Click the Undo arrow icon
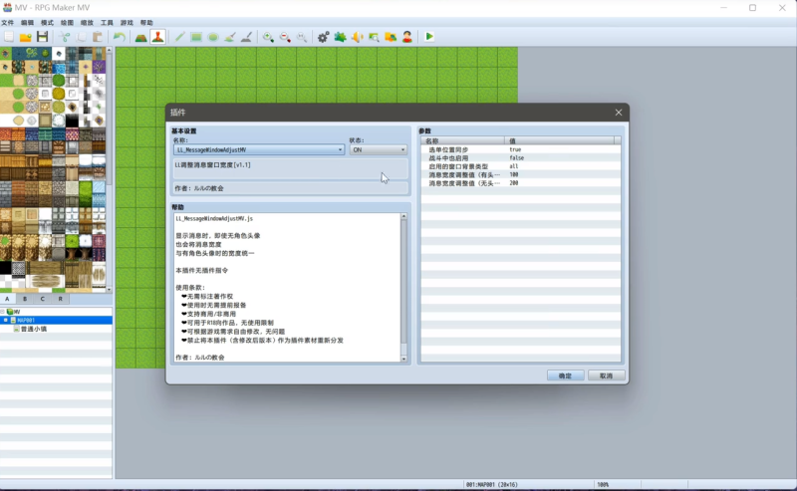The width and height of the screenshot is (797, 491). click(x=120, y=37)
